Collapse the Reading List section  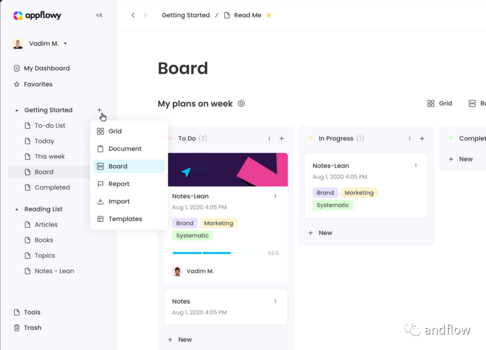point(17,209)
